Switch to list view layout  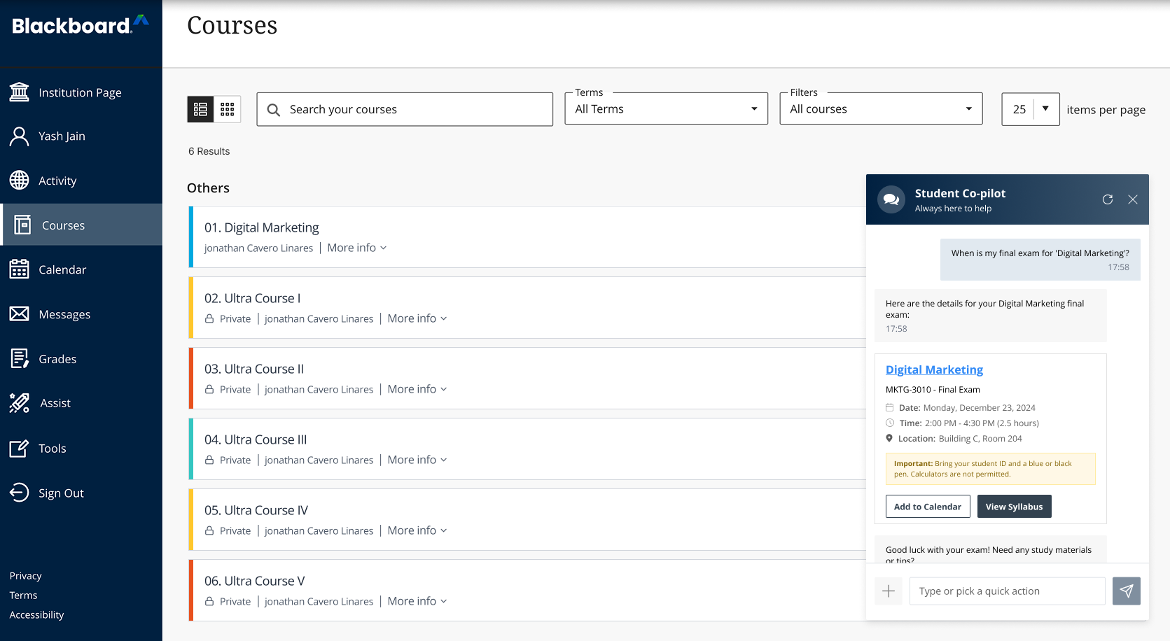click(200, 109)
